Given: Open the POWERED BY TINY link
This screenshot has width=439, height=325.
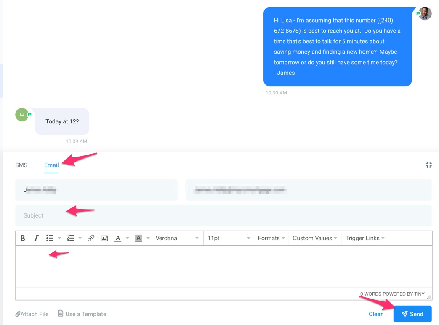Looking at the screenshot, I should pyautogui.click(x=404, y=294).
